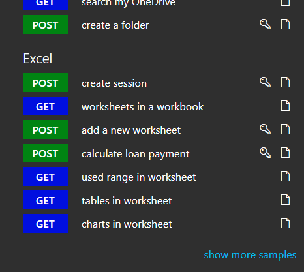Open the document icon for create session

tap(285, 82)
